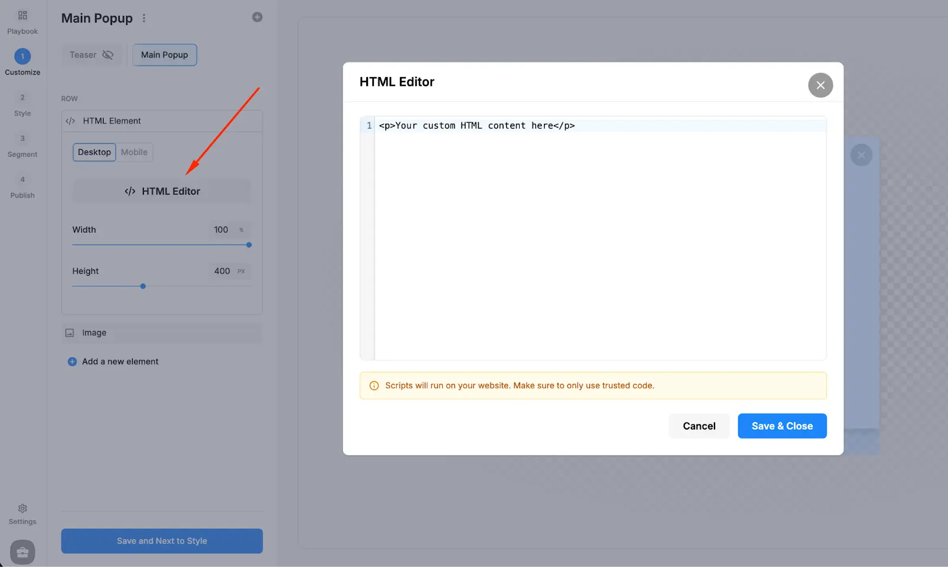The height and width of the screenshot is (567, 948).
Task: Open the kebab menu beside Main Popup
Action: (x=144, y=18)
